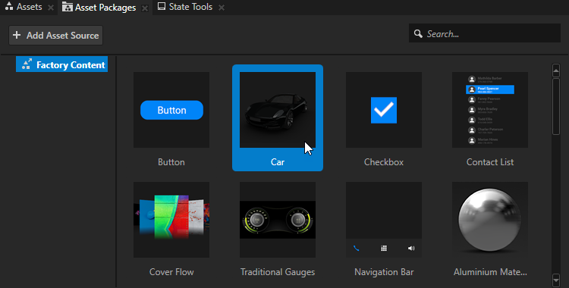Click the Contact List label
The height and width of the screenshot is (288, 569).
pyautogui.click(x=490, y=162)
